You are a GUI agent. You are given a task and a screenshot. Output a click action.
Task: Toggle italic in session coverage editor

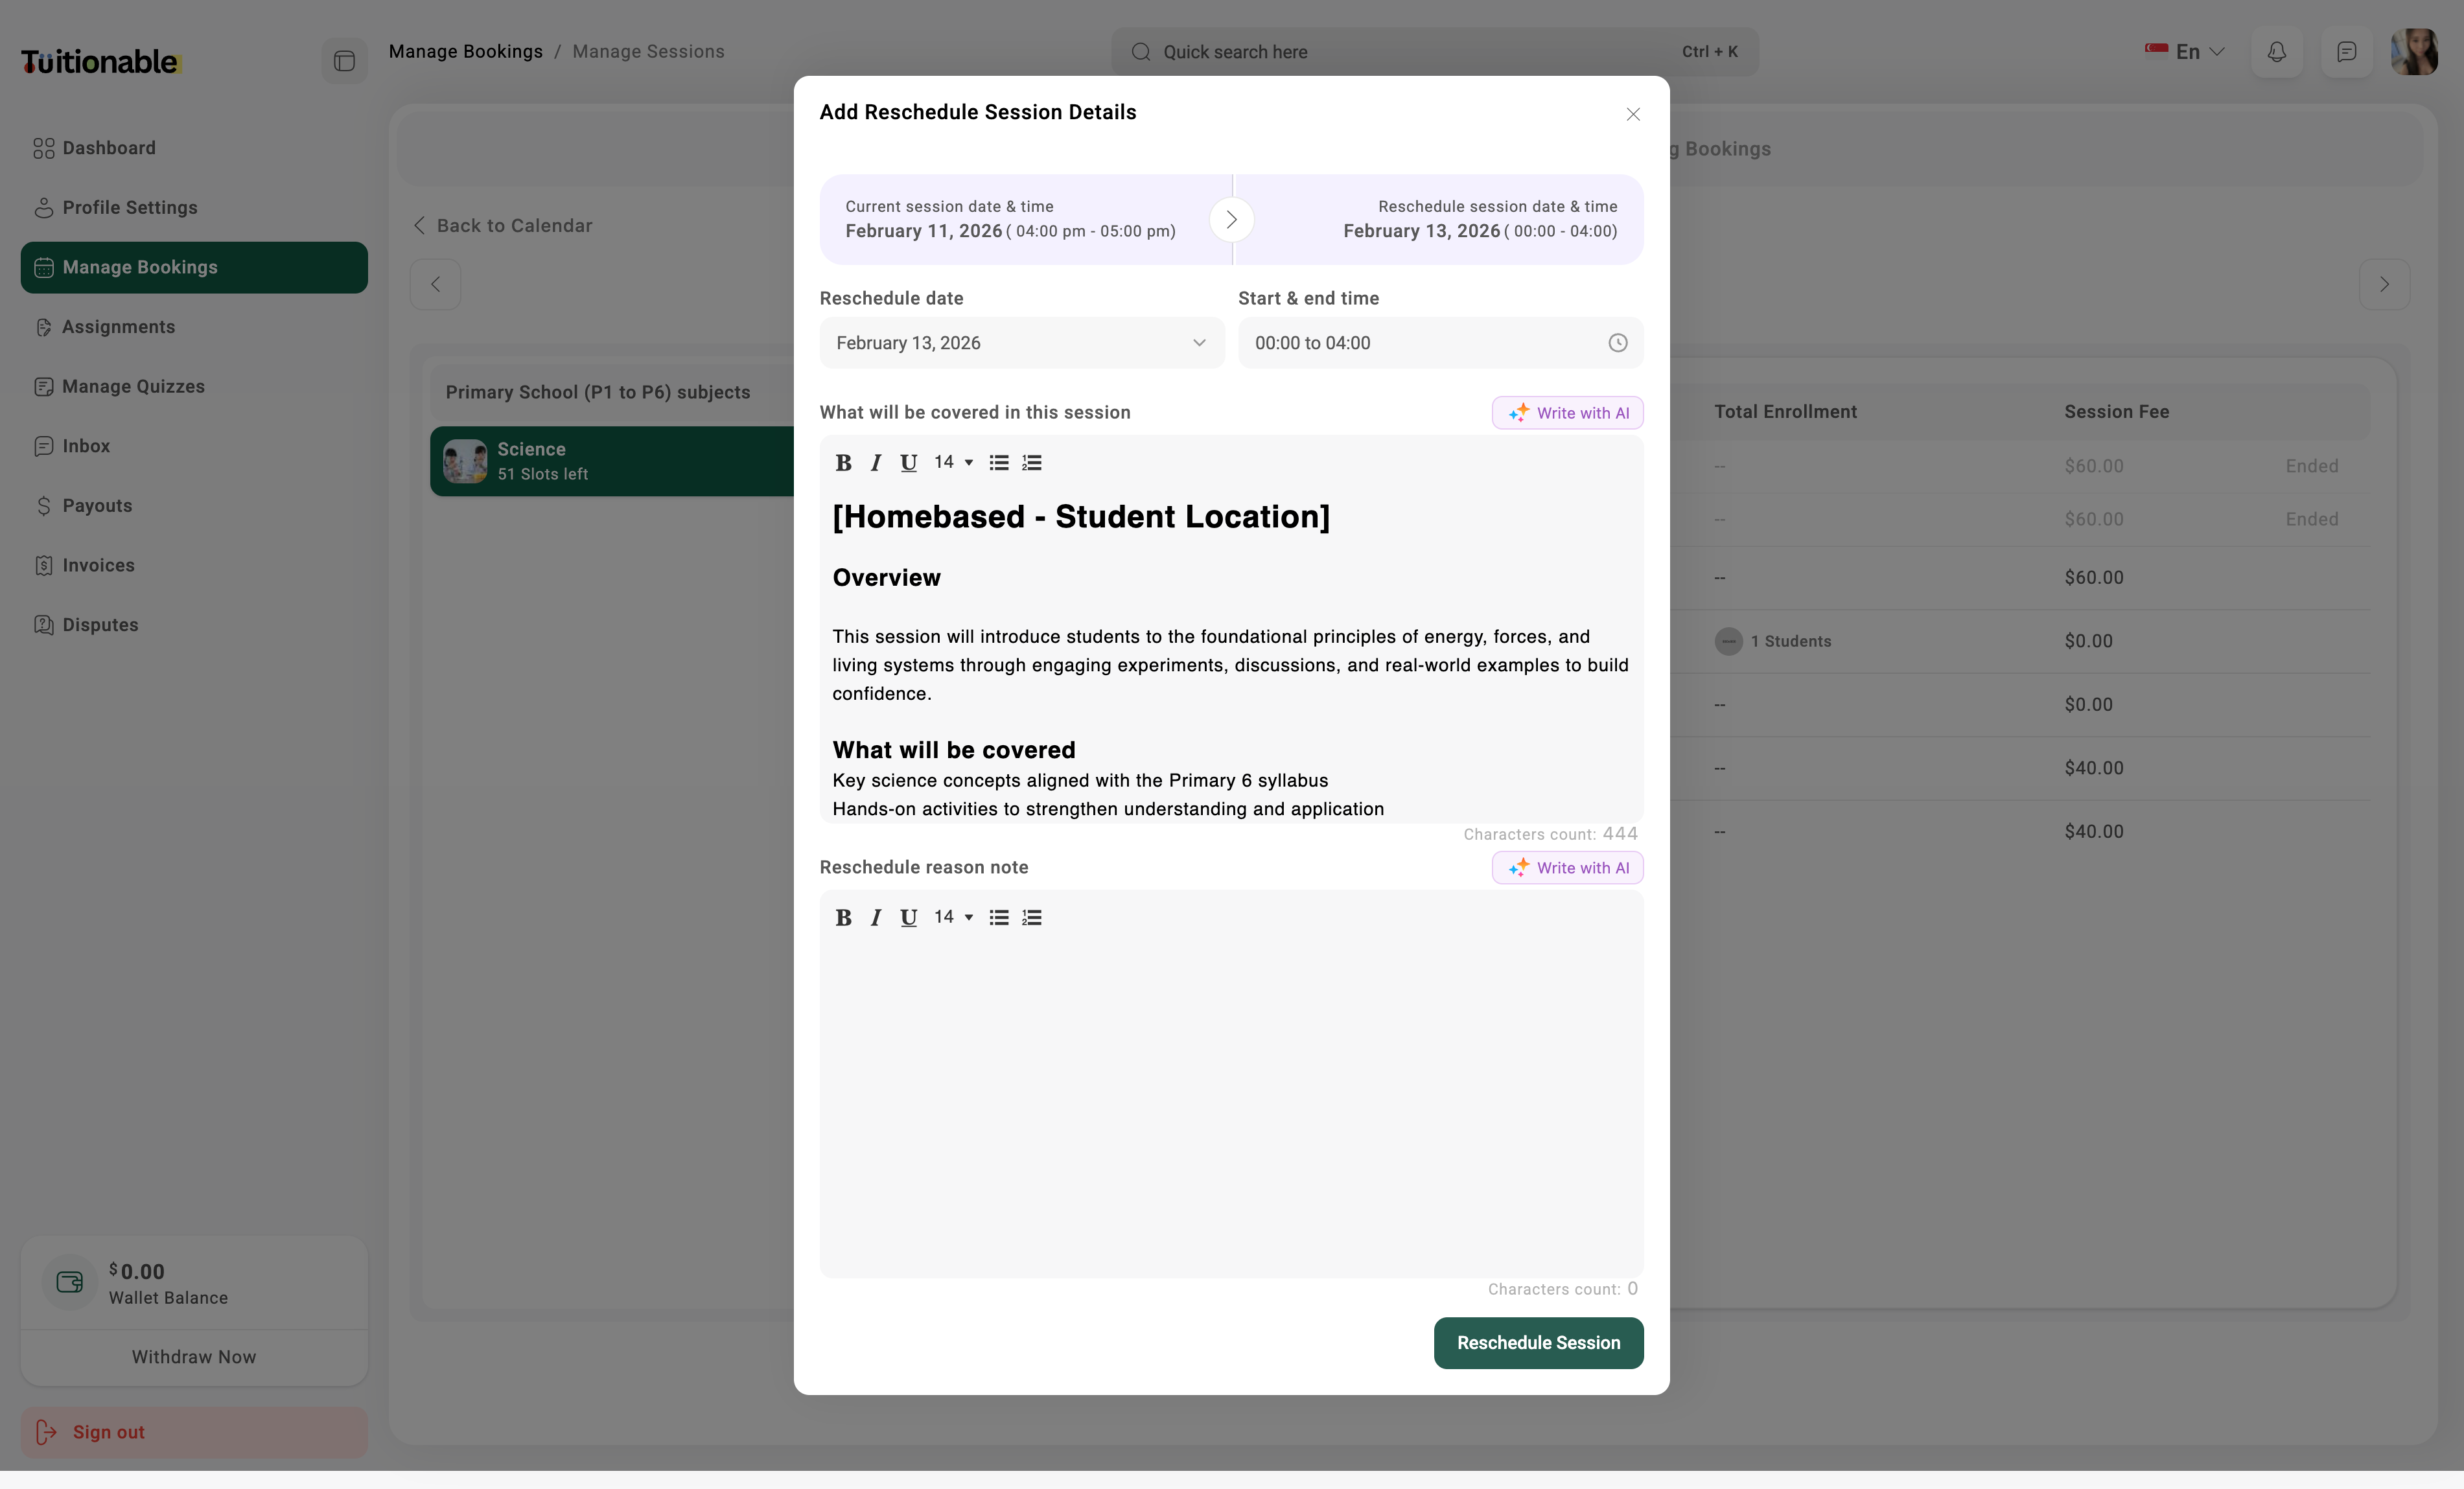point(876,463)
